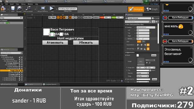Toggle lock on Image_Deff row
The image size is (194, 109).
click(19, 74)
